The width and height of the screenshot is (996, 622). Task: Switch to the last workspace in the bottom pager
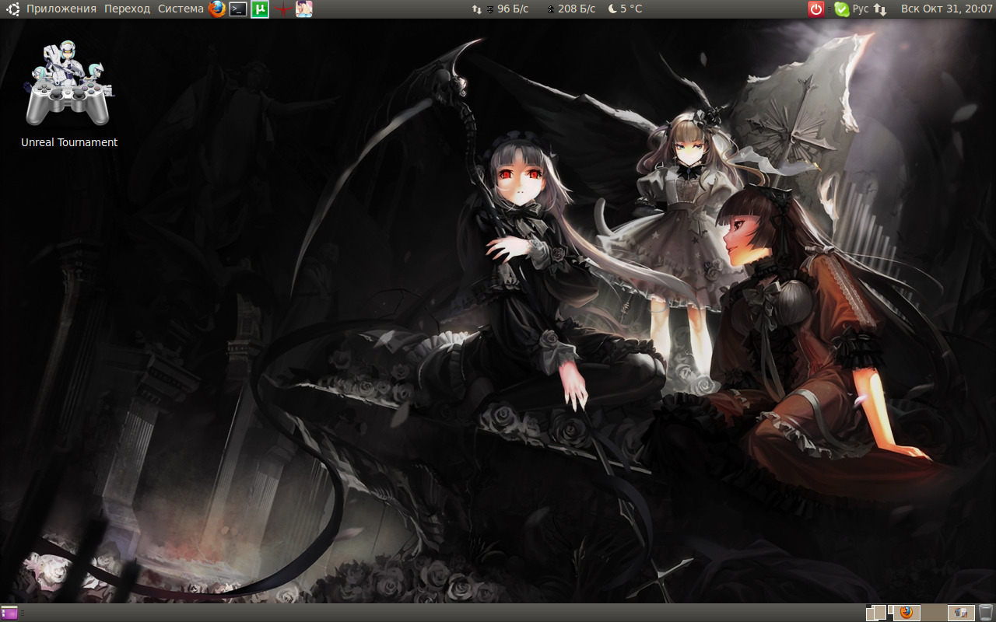961,613
